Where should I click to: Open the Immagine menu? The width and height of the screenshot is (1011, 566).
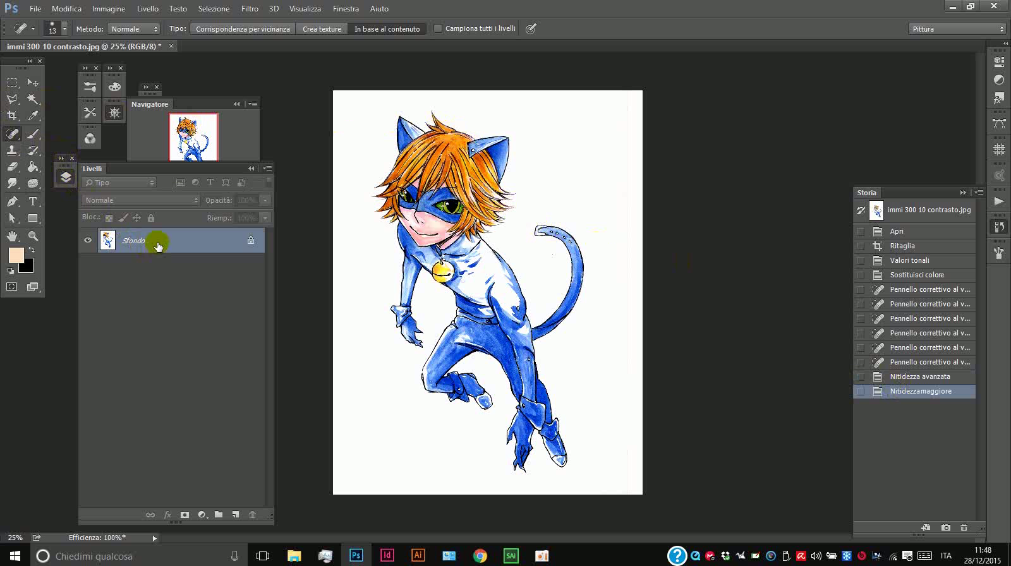click(x=109, y=9)
